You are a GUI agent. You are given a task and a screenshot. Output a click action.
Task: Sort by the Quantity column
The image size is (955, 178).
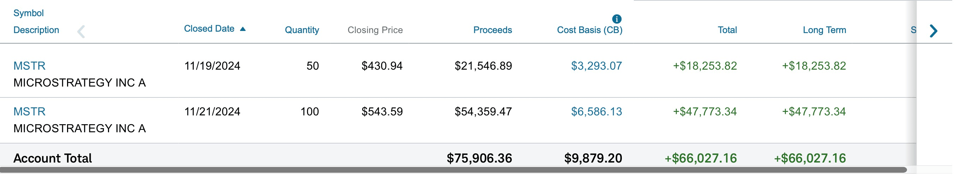click(302, 30)
